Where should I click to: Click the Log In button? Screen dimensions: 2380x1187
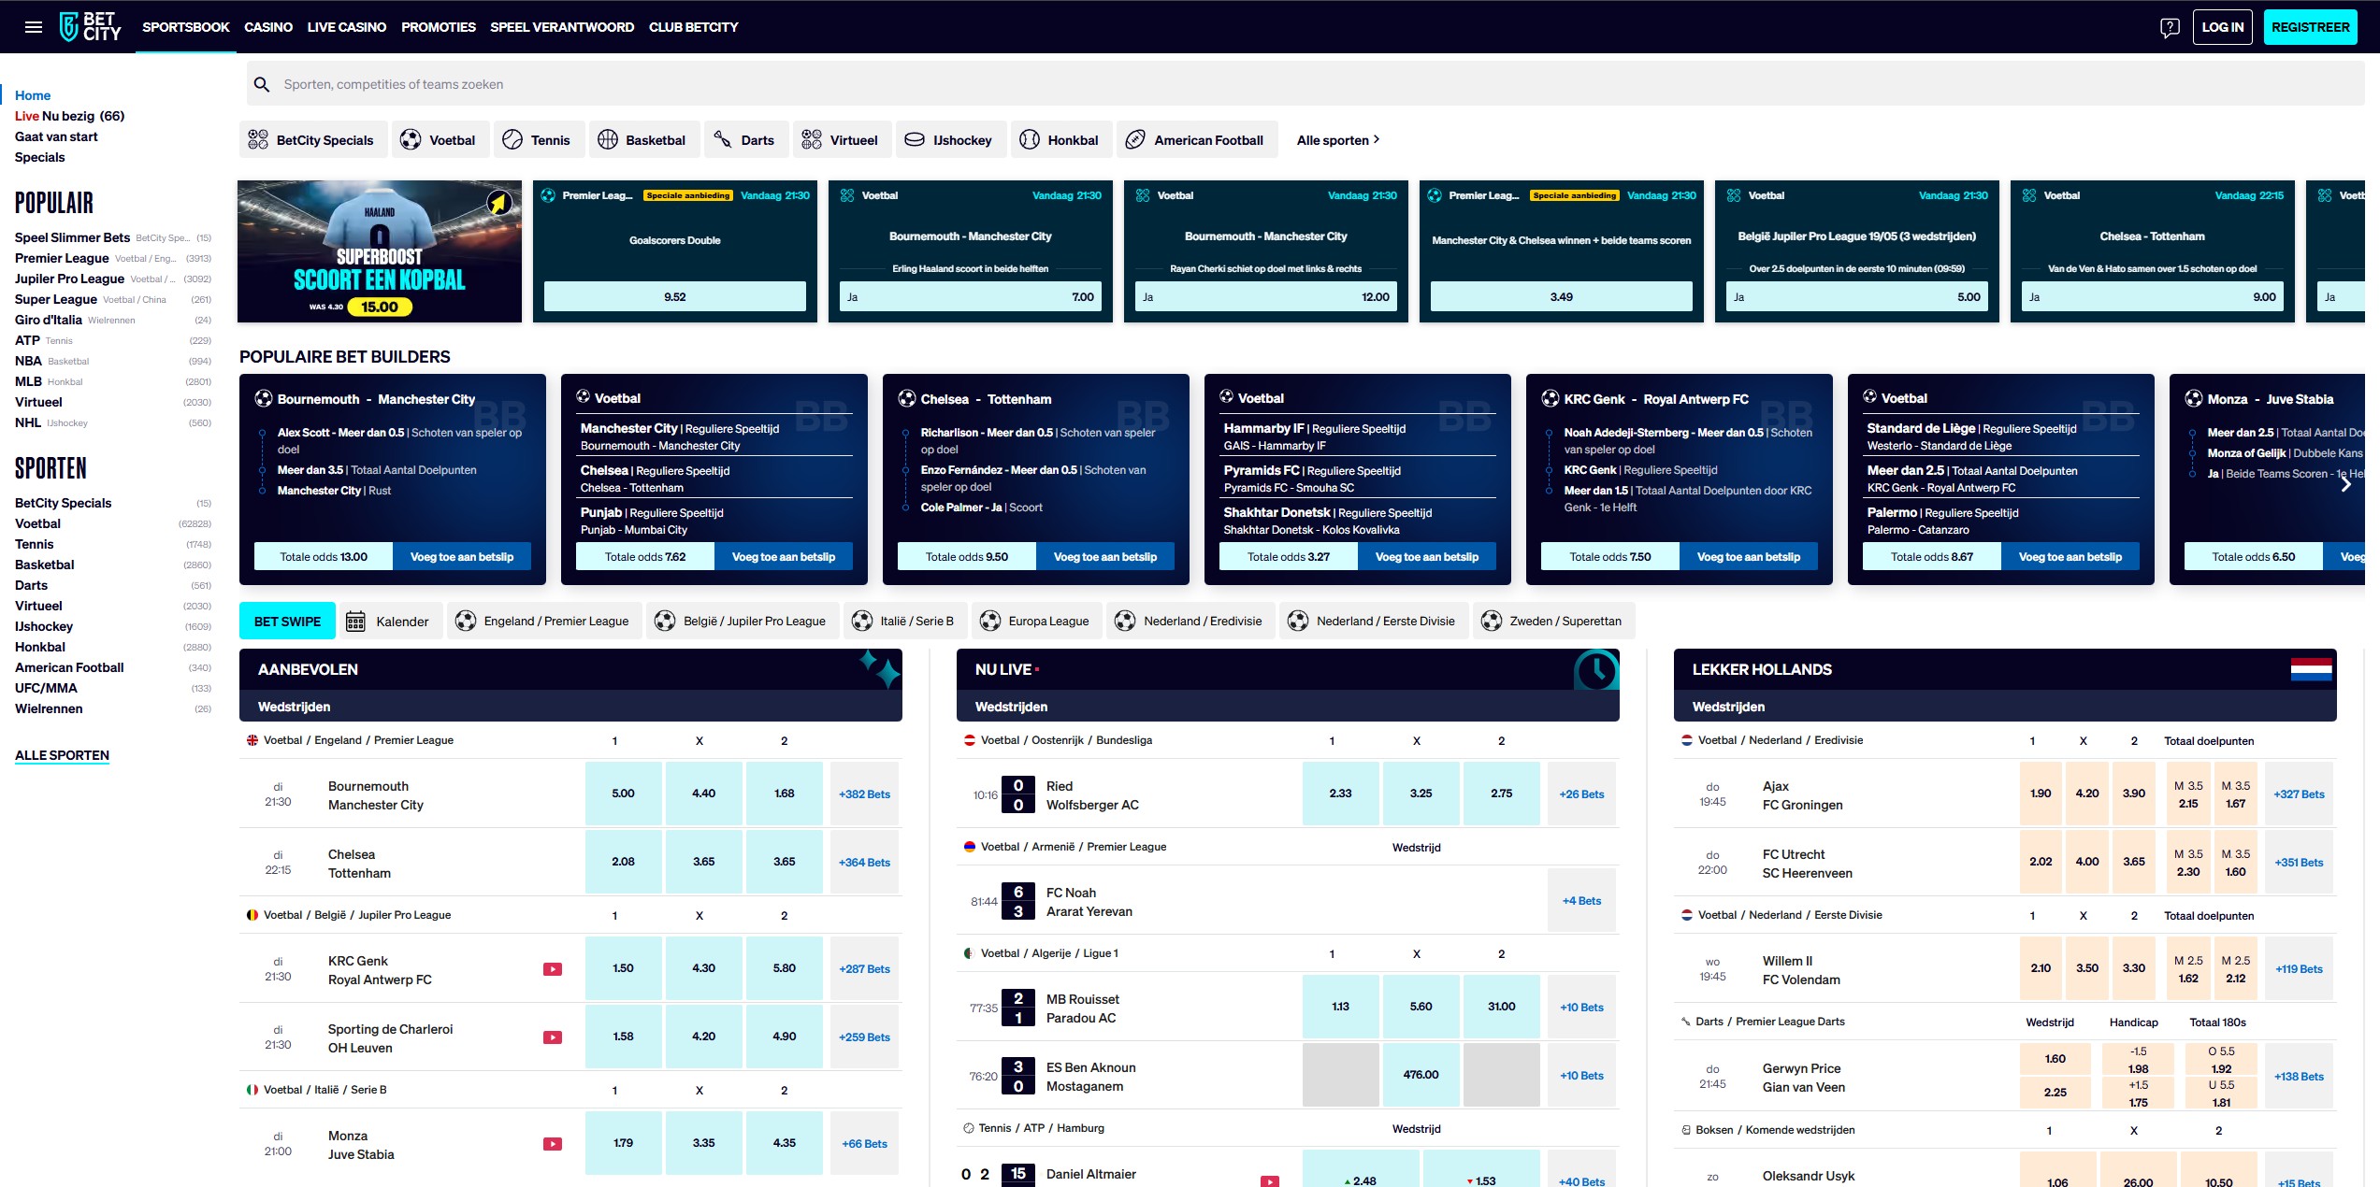tap(2222, 27)
